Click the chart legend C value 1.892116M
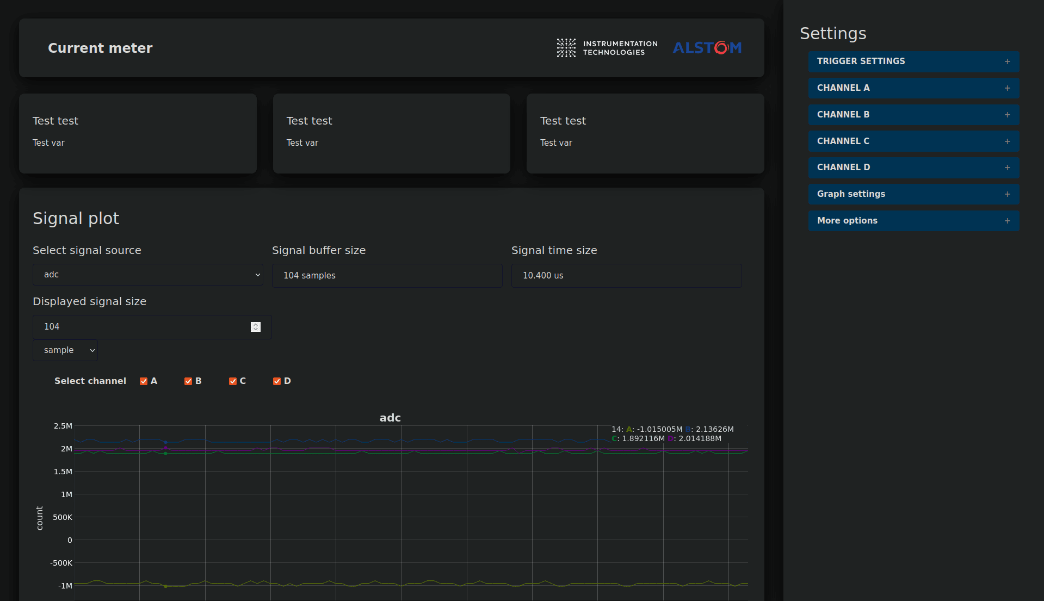The height and width of the screenshot is (601, 1044). pos(644,438)
